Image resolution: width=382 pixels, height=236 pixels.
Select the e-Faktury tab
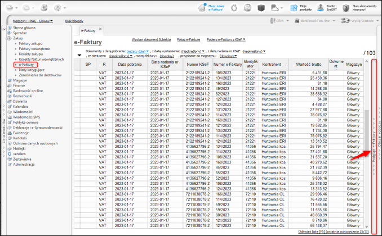[x=87, y=29]
